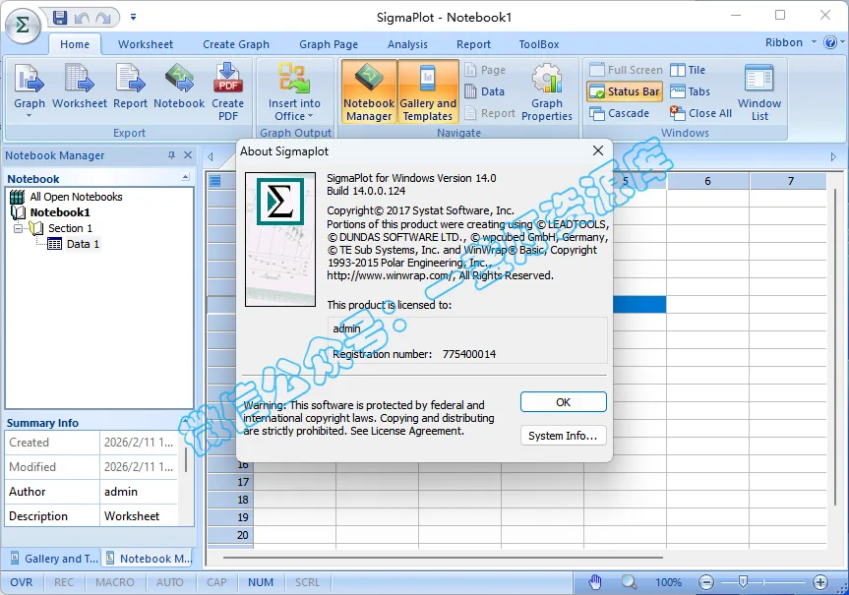Toggle the Notebook Manager pane
Viewport: 849px width, 595px height.
[x=369, y=91]
